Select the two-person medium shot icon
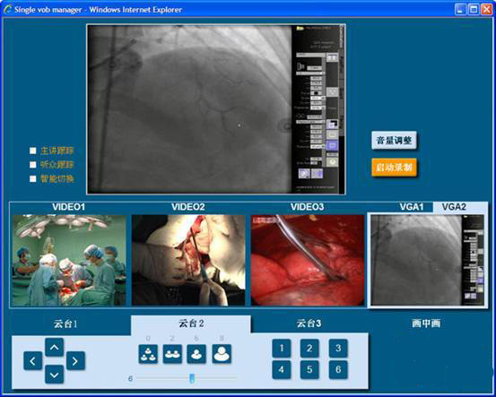The image size is (496, 397). point(172,354)
